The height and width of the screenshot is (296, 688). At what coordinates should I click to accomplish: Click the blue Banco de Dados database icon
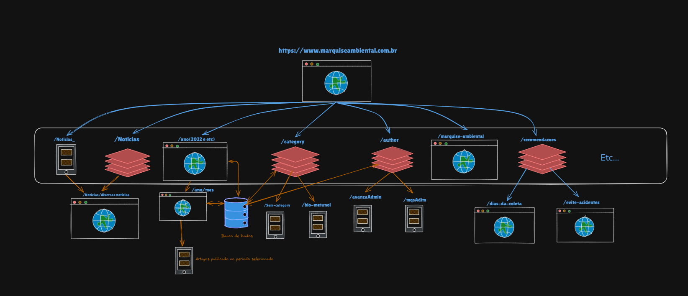236,213
